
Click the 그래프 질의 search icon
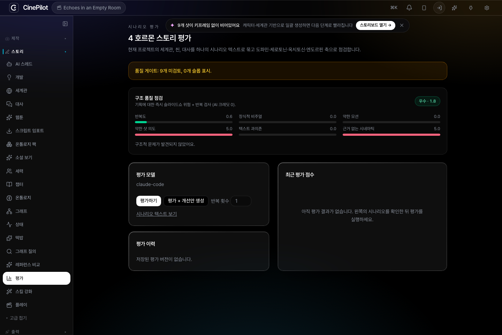coord(9,251)
